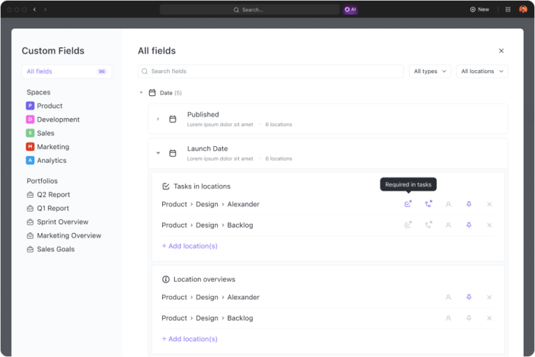Open the Marketing space
535x357 pixels.
pyautogui.click(x=48, y=147)
